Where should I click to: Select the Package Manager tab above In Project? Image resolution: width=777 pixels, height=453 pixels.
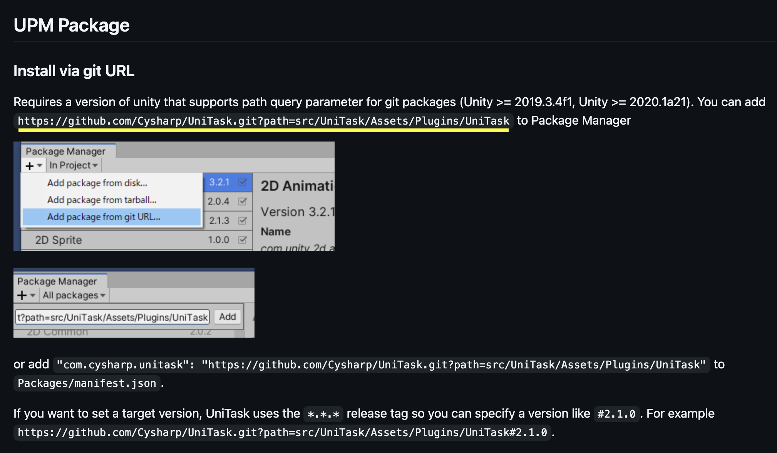coord(65,151)
